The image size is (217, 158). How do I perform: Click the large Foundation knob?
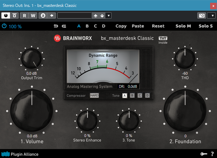[x=185, y=110]
